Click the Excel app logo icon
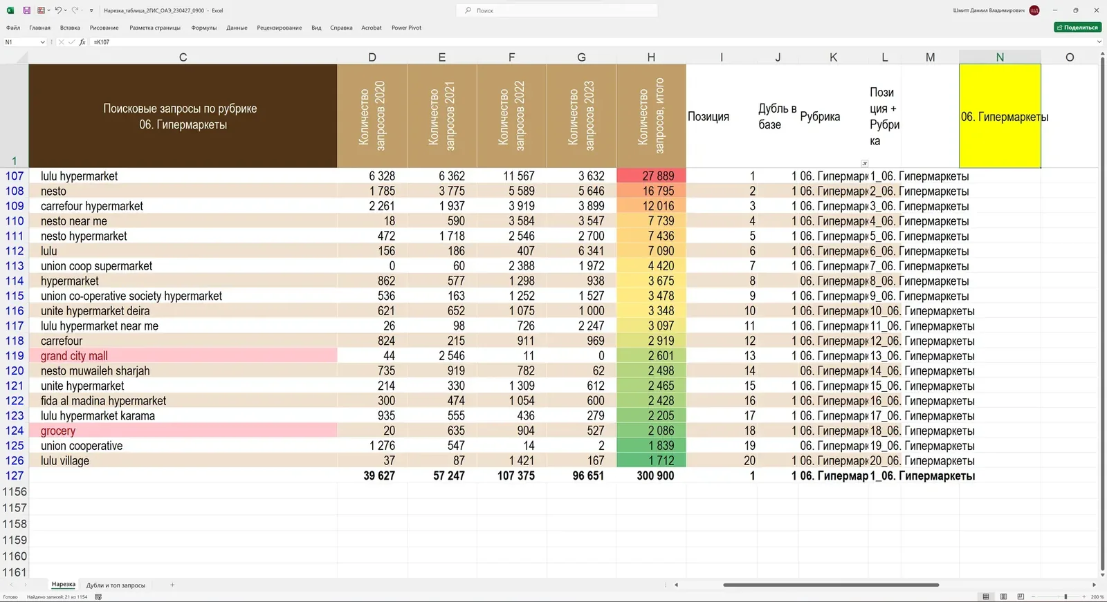Image resolution: width=1107 pixels, height=602 pixels. point(10,10)
